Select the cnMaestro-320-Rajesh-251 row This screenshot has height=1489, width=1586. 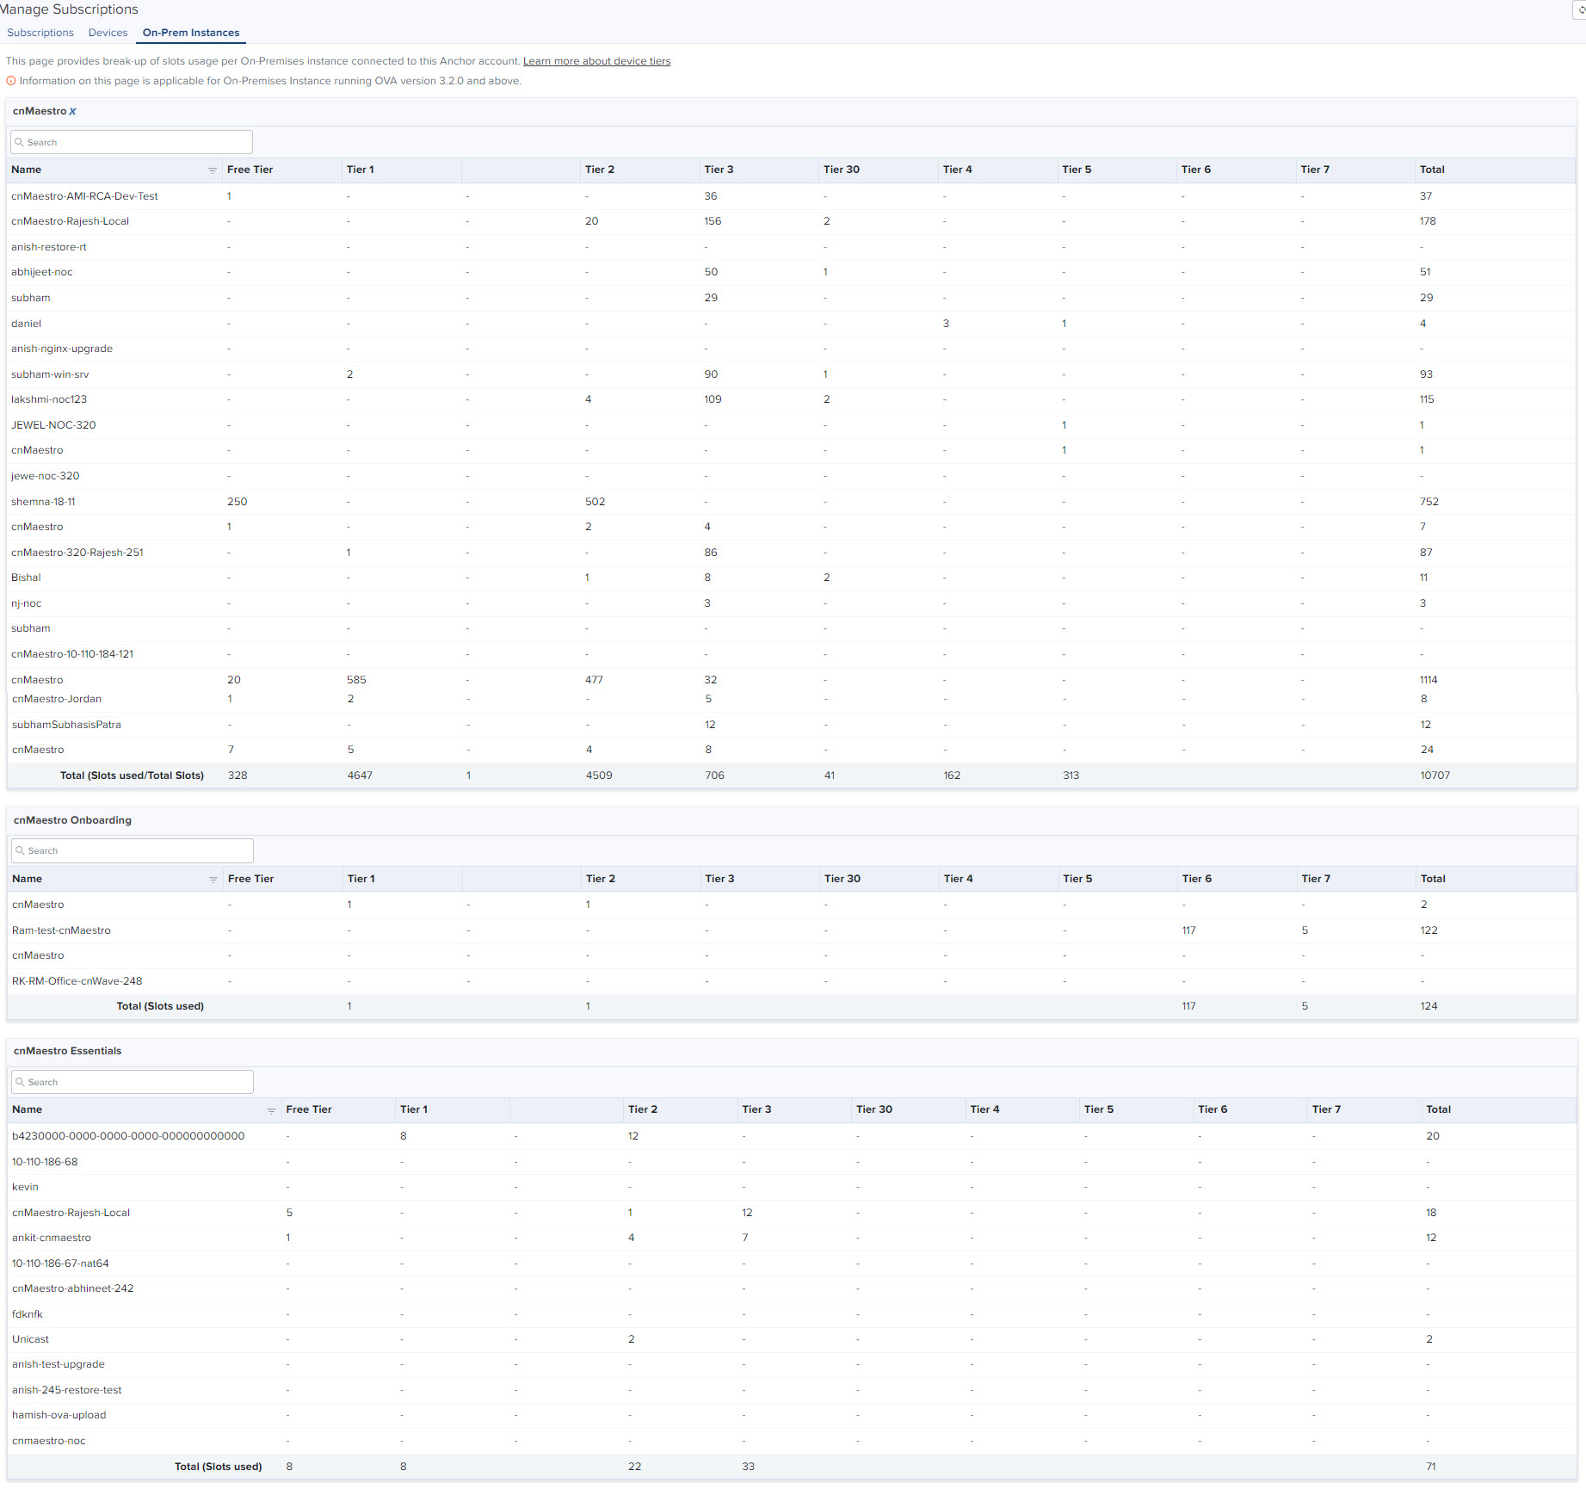792,553
